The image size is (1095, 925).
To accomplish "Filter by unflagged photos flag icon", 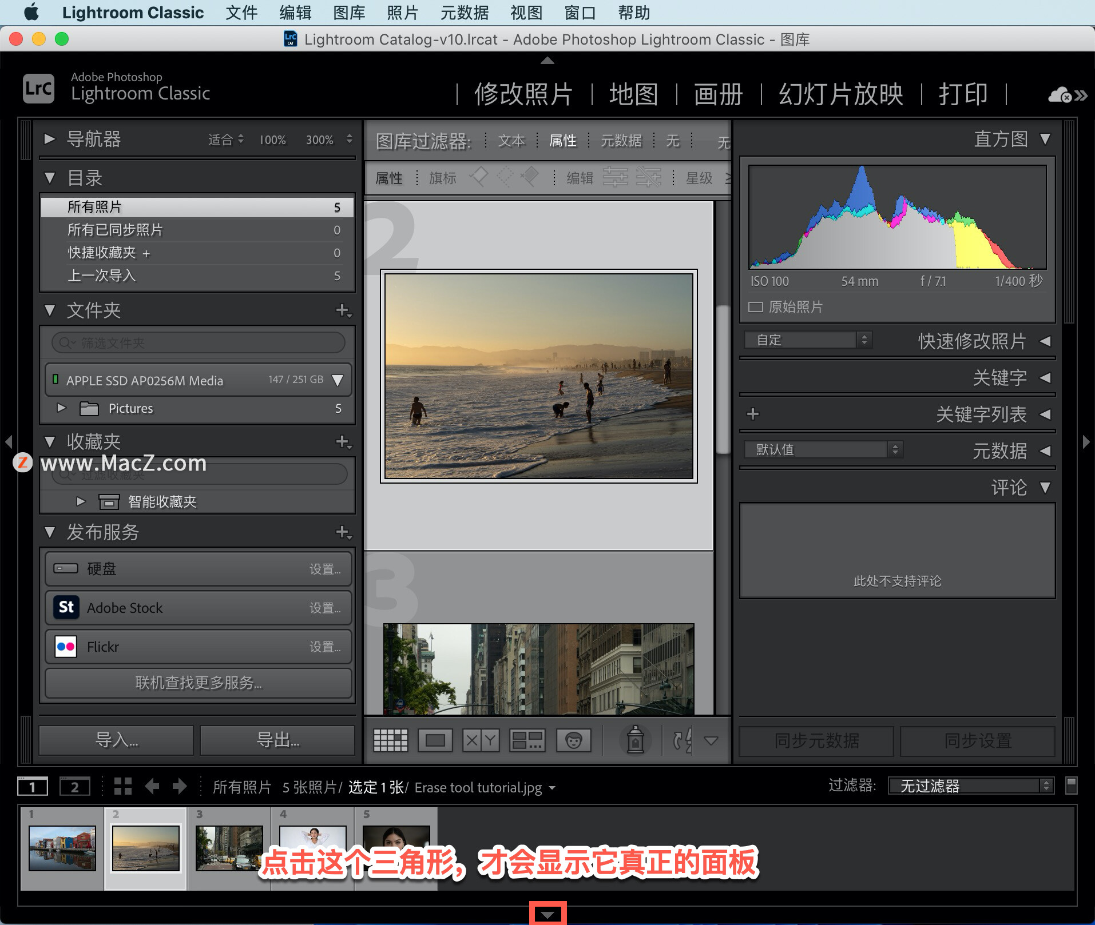I will coord(504,177).
